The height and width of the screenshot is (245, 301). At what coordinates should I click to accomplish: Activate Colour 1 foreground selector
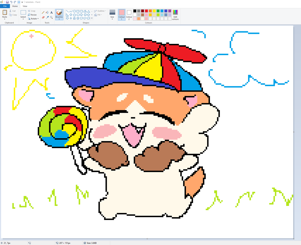click(x=122, y=15)
